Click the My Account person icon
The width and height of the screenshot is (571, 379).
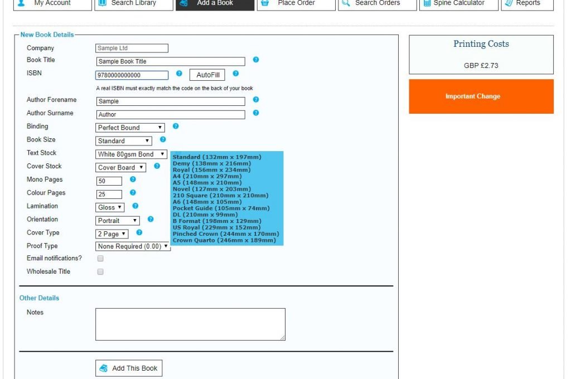tap(21, 3)
